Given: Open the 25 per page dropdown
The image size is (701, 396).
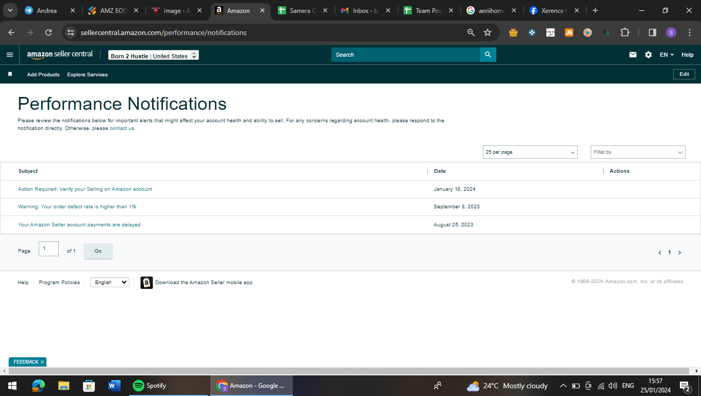Looking at the screenshot, I should 530,152.
